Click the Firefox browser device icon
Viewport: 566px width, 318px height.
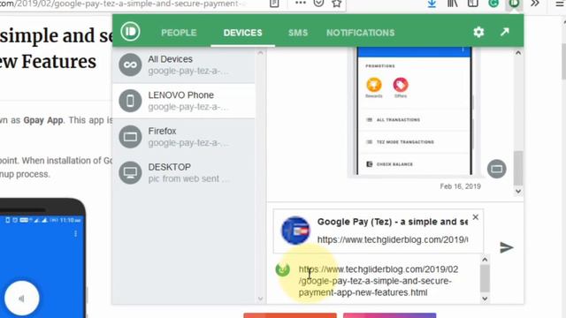[130, 137]
